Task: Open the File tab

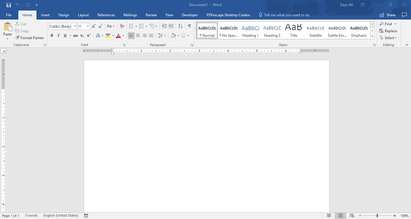Action: point(9,15)
